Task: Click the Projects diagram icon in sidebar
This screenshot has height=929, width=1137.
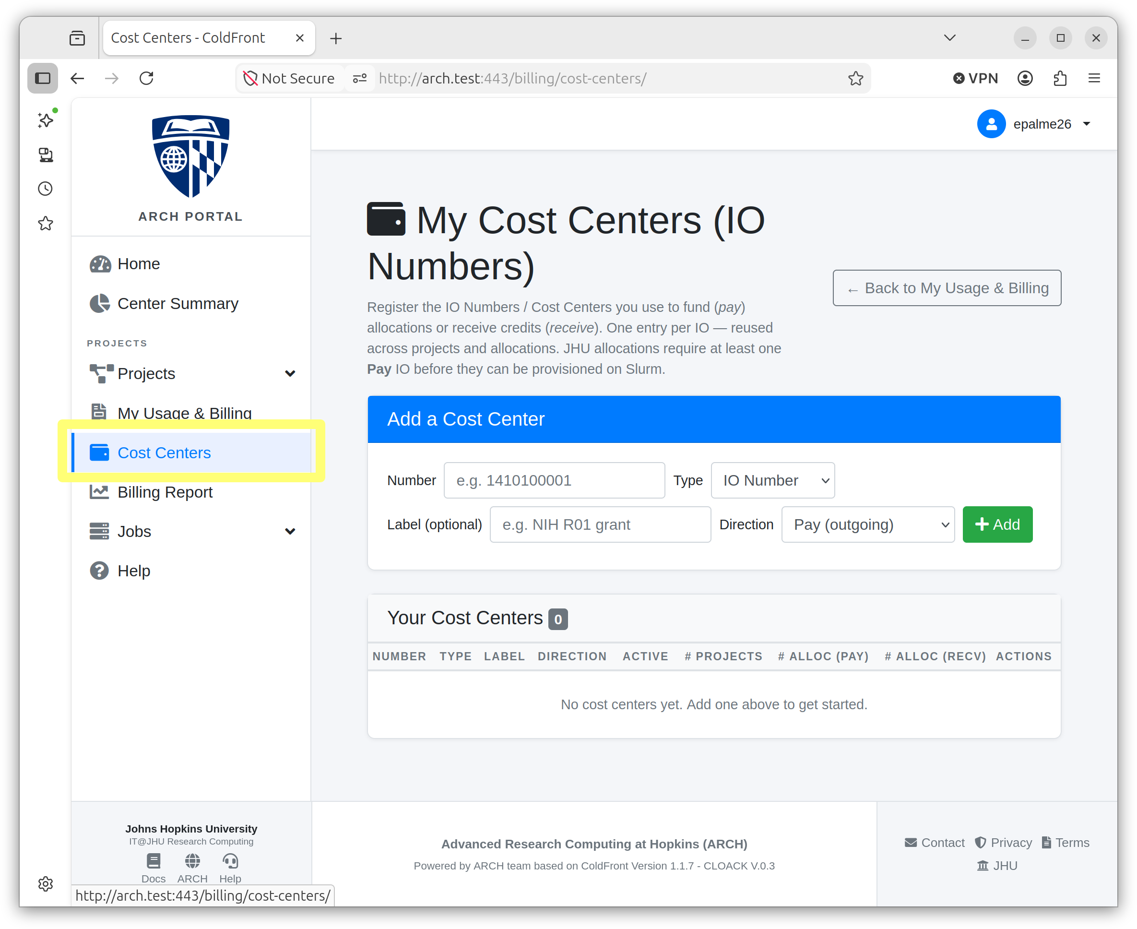Action: 101,373
